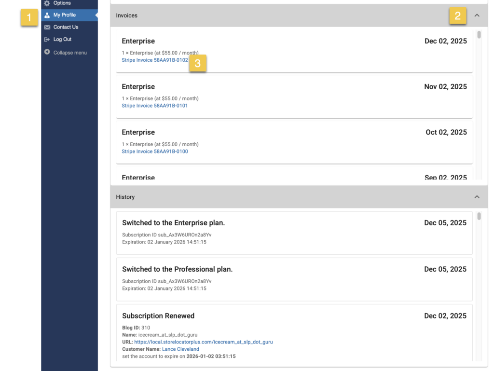Collapse the History section with its chevron
This screenshot has width=494, height=371.
477,197
